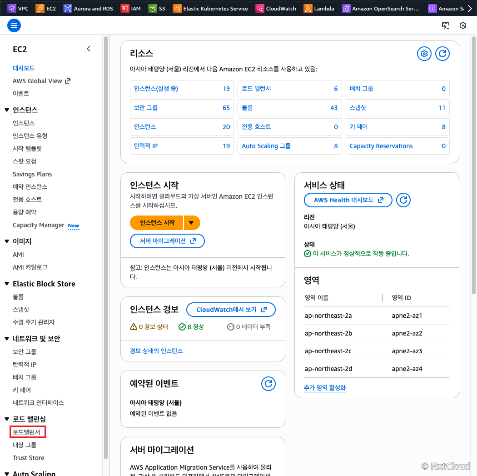Click 추가 영역 활성화 link

tap(325, 388)
